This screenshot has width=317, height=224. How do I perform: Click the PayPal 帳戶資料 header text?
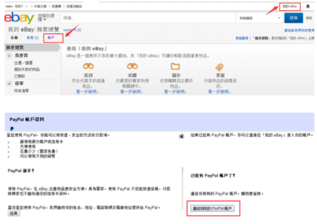coord(27,120)
